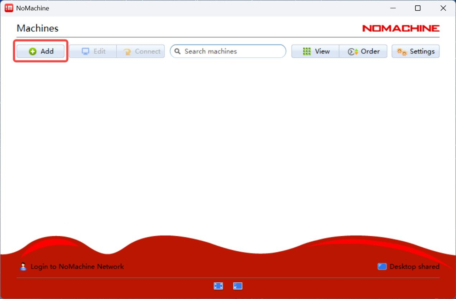Click the Desktop shared status
Image resolution: width=456 pixels, height=299 pixels.
409,266
